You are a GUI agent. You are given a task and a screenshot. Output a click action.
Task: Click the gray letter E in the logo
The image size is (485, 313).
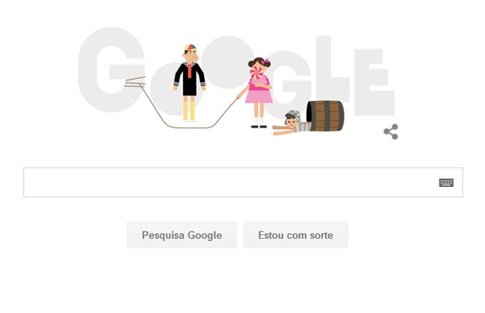pyautogui.click(x=375, y=82)
